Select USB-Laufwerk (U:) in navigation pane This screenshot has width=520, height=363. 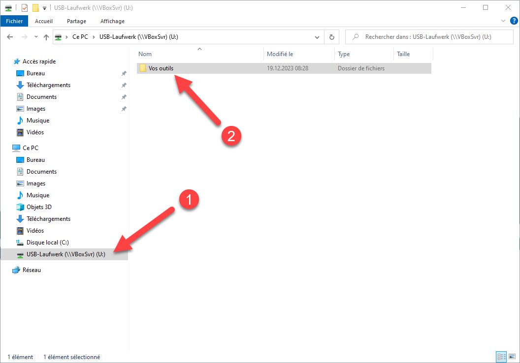tap(65, 254)
